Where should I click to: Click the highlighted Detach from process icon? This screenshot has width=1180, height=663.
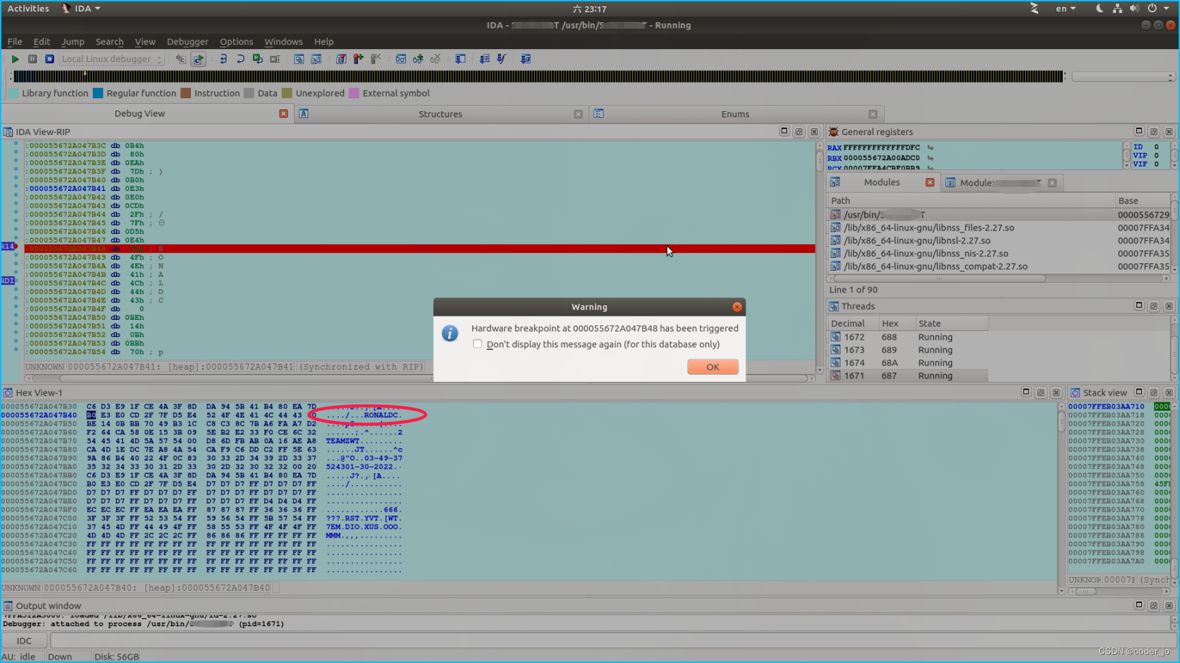pyautogui.click(x=198, y=59)
